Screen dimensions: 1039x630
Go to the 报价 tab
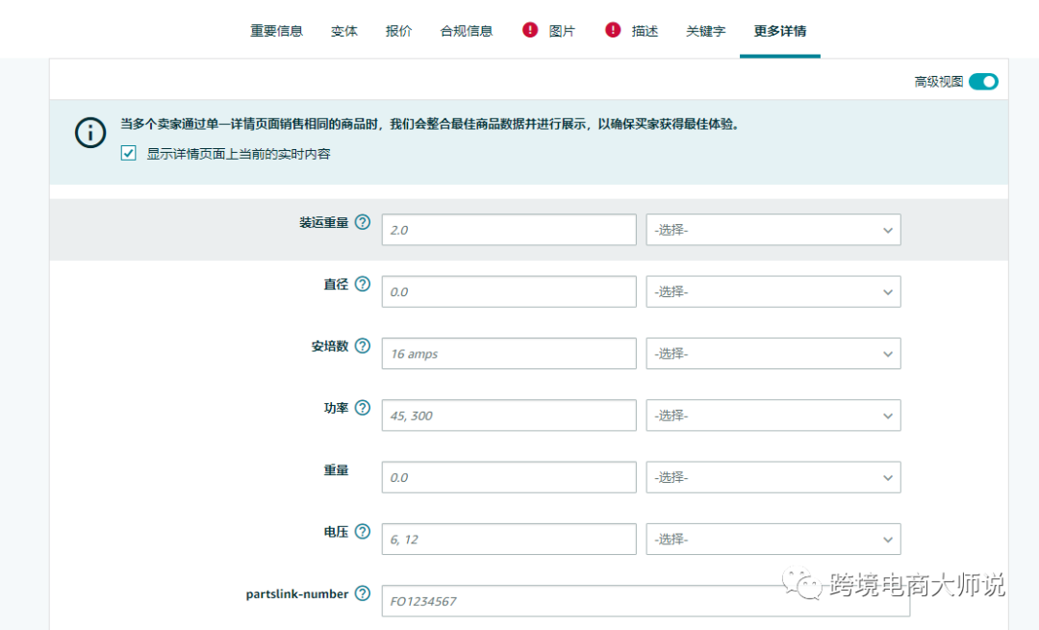tap(398, 30)
